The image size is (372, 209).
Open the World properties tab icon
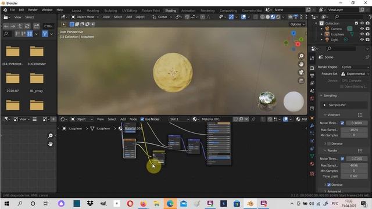(312, 98)
